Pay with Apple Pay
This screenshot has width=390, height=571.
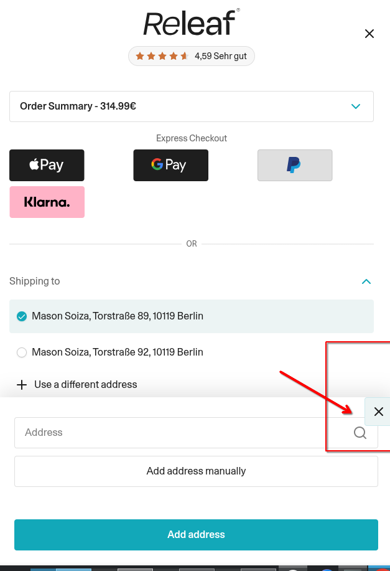pos(47,165)
